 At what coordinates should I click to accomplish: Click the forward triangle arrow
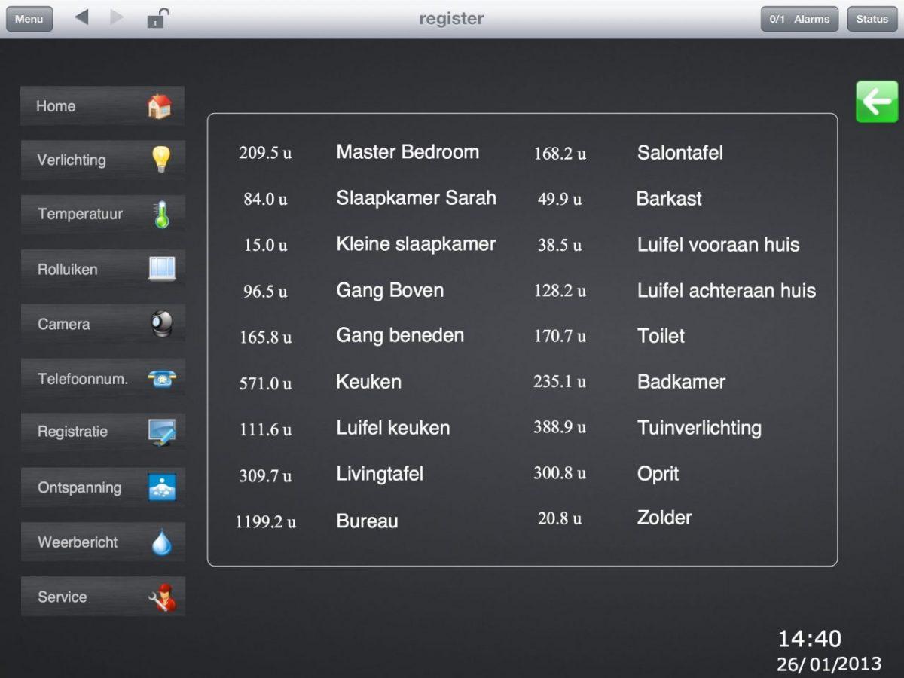coord(116,17)
